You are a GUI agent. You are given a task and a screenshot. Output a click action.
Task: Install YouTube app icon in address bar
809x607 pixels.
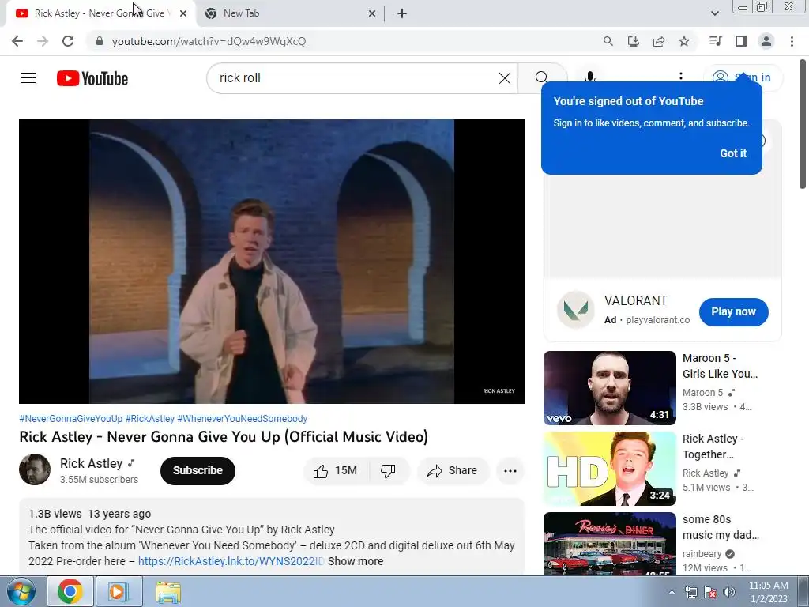coord(633,41)
